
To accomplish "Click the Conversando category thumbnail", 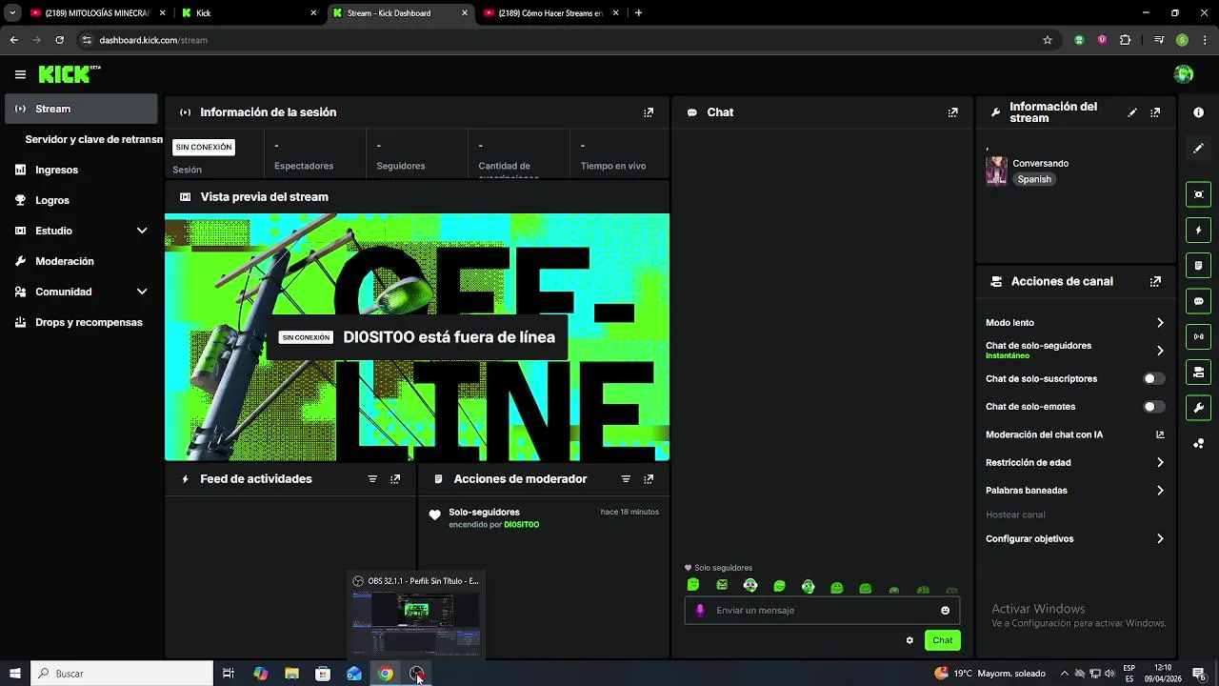I will 996,171.
